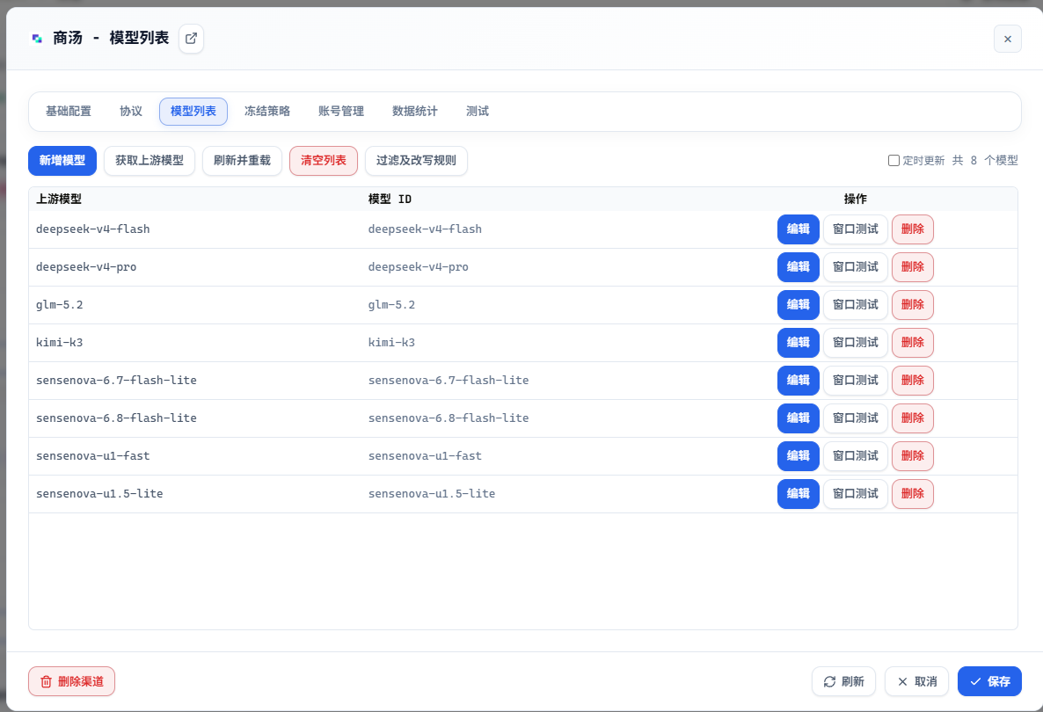Click the 刷新 button at the bottom
This screenshot has width=1043, height=712.
click(843, 681)
